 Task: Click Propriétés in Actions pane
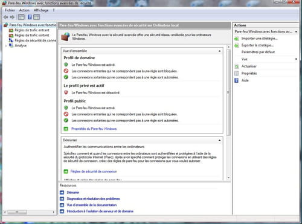pyautogui.click(x=249, y=73)
